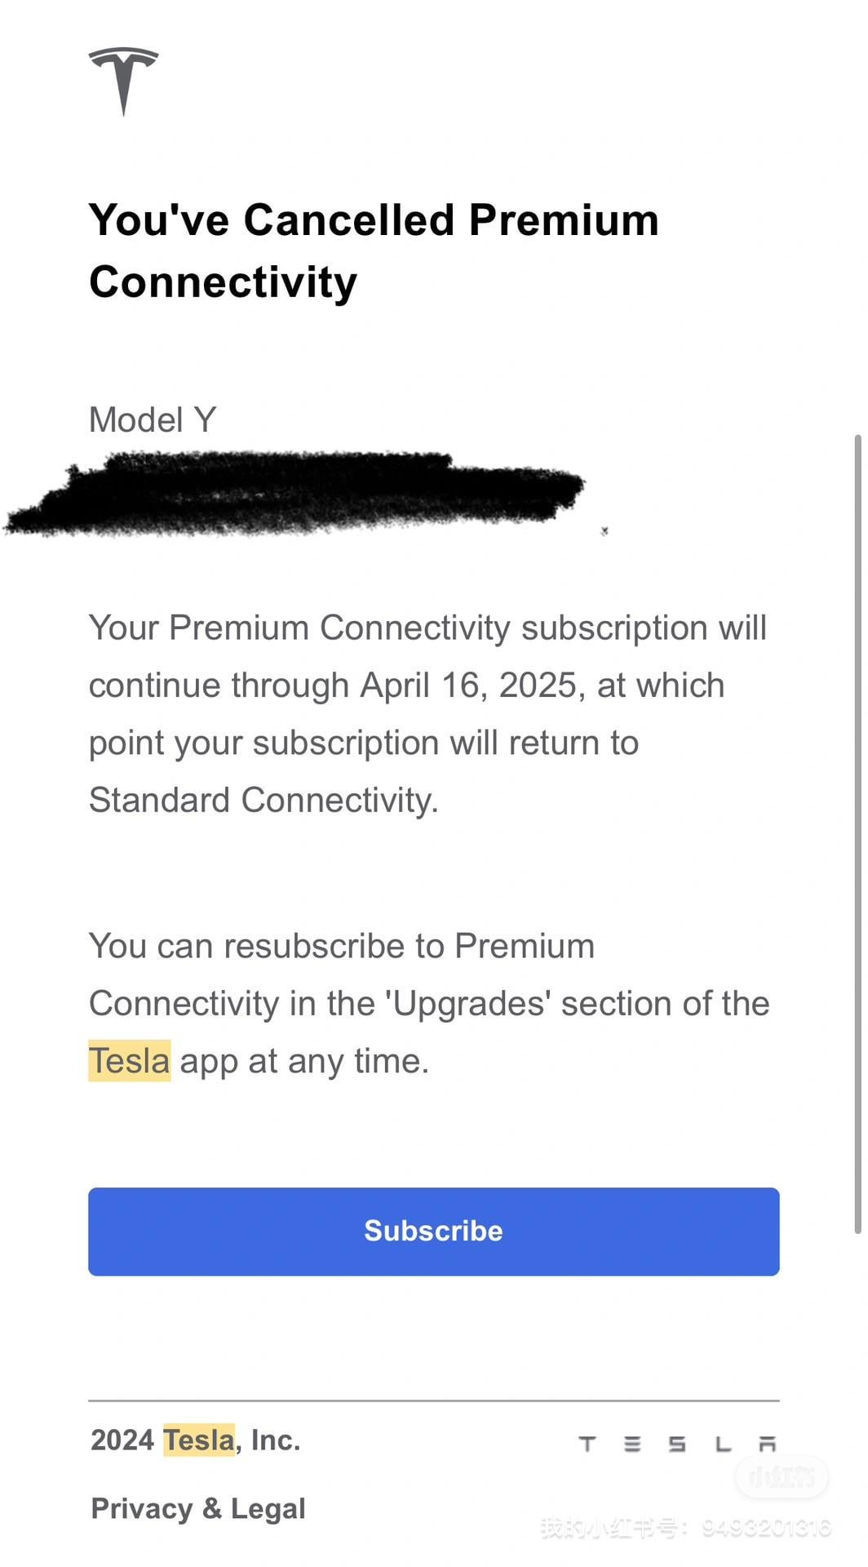Click 'Your Premium Connectivity subscription will' line
The height and width of the screenshot is (1567, 868).
pos(427,628)
